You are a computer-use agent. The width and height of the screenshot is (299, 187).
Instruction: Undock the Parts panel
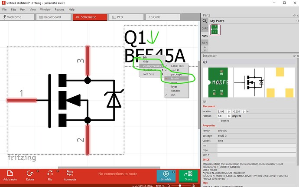(x=294, y=15)
